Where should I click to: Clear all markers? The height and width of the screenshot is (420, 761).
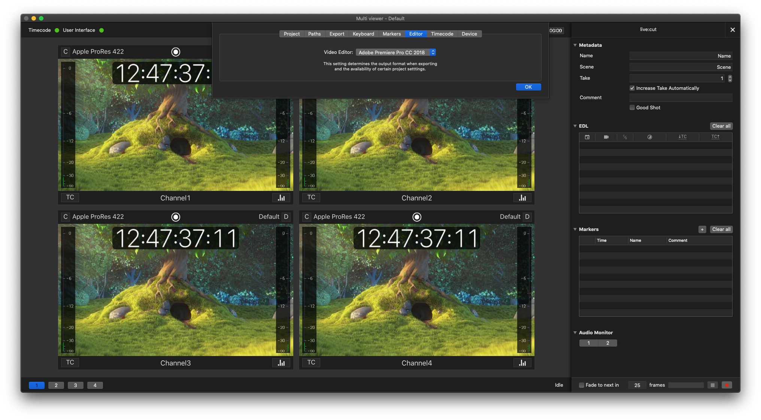pyautogui.click(x=721, y=229)
